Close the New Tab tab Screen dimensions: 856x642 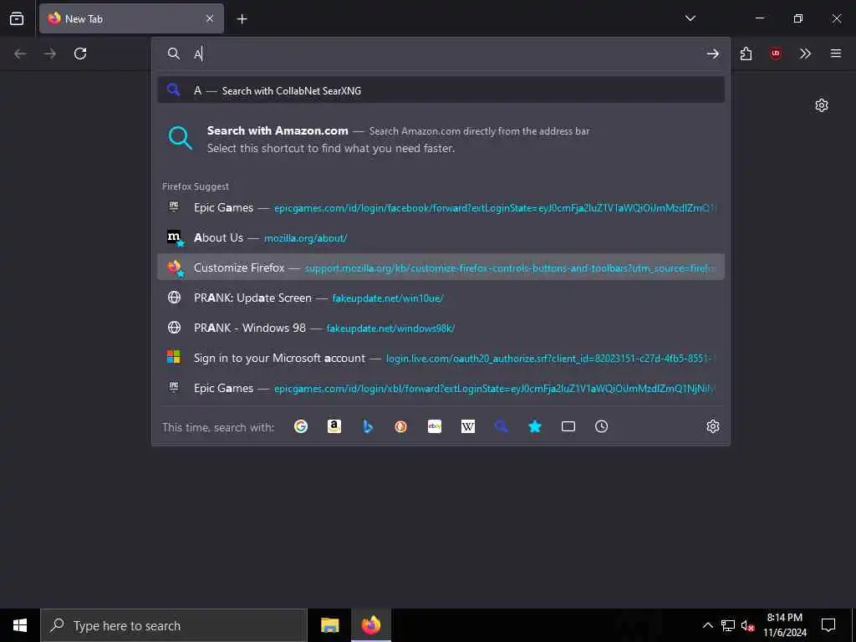[210, 18]
